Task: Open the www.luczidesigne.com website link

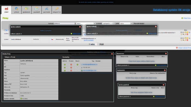Action: point(89,70)
